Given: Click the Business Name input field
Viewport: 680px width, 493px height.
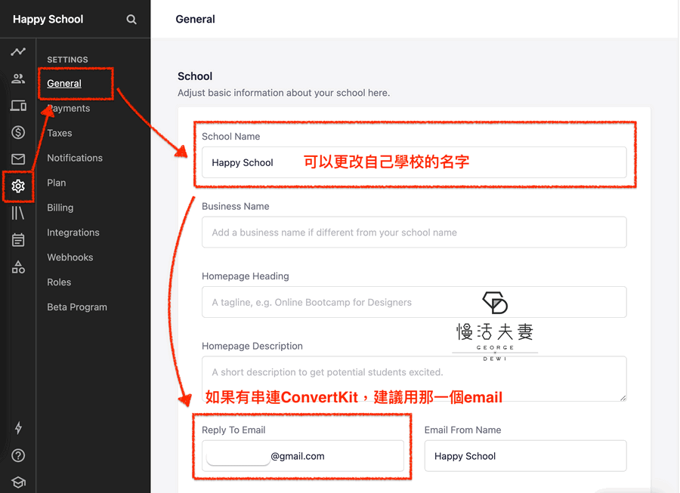Looking at the screenshot, I should pos(413,233).
